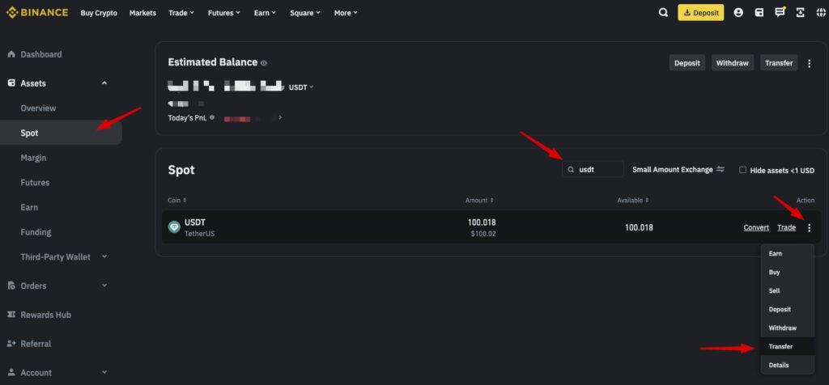Click the yellow Deposit button
829x385 pixels.
(x=701, y=13)
